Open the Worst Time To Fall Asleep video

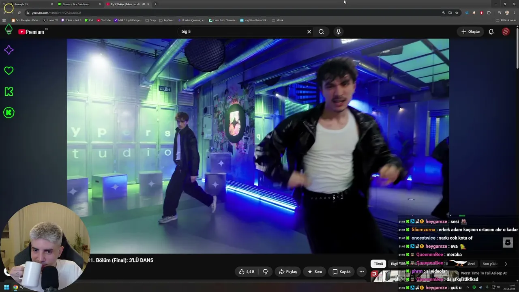point(484,273)
